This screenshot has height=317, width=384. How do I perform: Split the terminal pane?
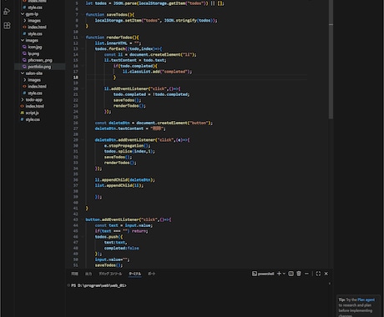click(291, 274)
